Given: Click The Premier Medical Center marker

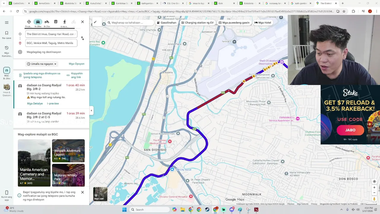Looking at the screenshot, I should coord(170,141).
